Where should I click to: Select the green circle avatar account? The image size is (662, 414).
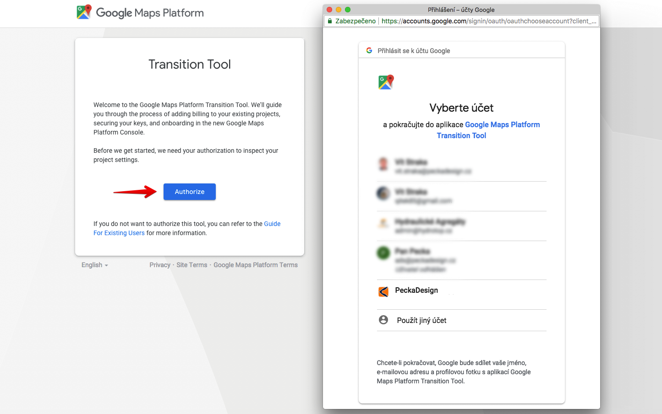383,253
